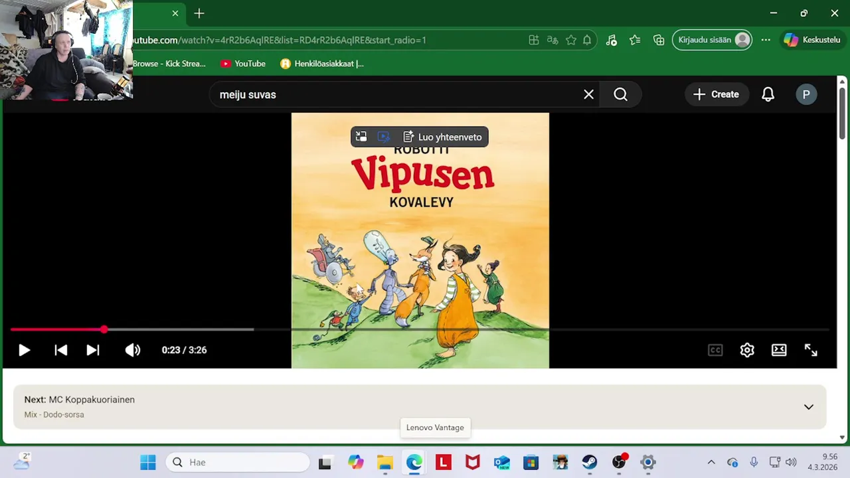
Task: Click taskbar search box 'Hae'
Action: 238,462
